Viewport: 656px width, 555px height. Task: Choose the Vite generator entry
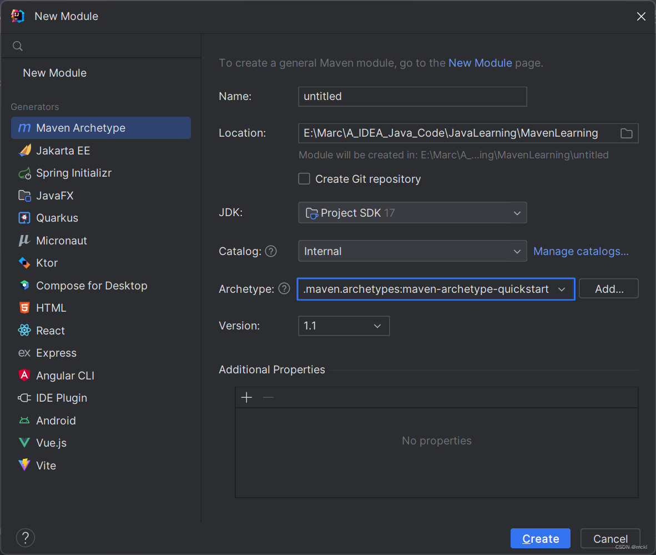click(101, 465)
